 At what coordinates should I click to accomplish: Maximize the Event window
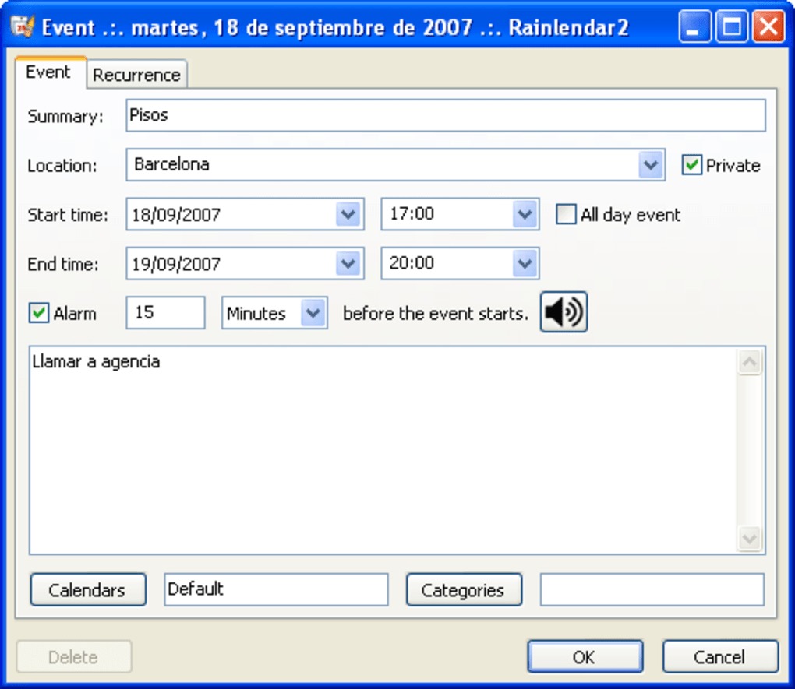click(732, 26)
